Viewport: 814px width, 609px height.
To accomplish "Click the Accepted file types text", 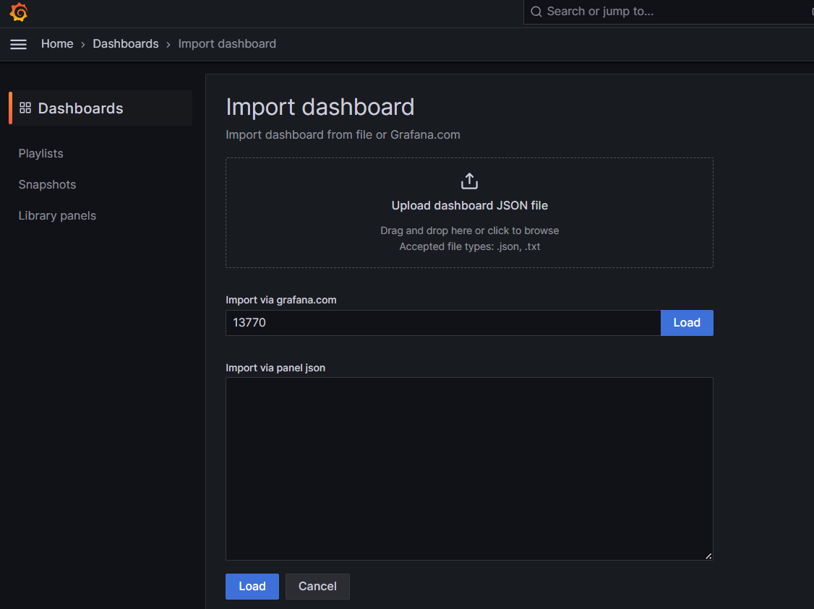I will coord(469,246).
